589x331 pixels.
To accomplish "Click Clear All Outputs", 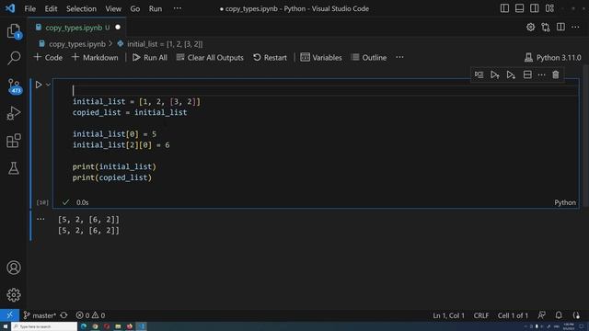I will [x=210, y=57].
